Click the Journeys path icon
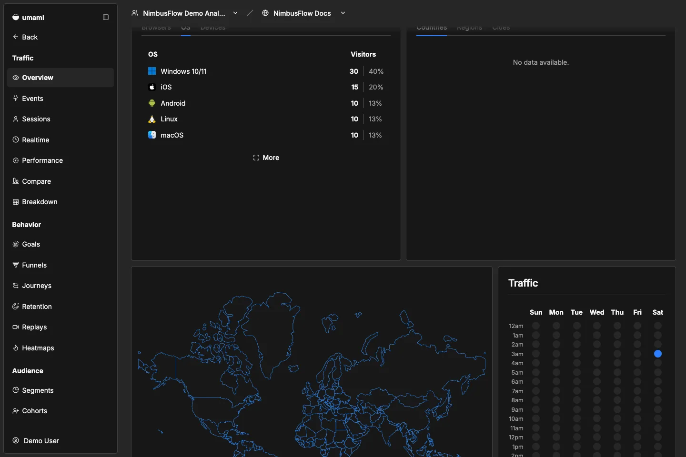 [x=16, y=286]
